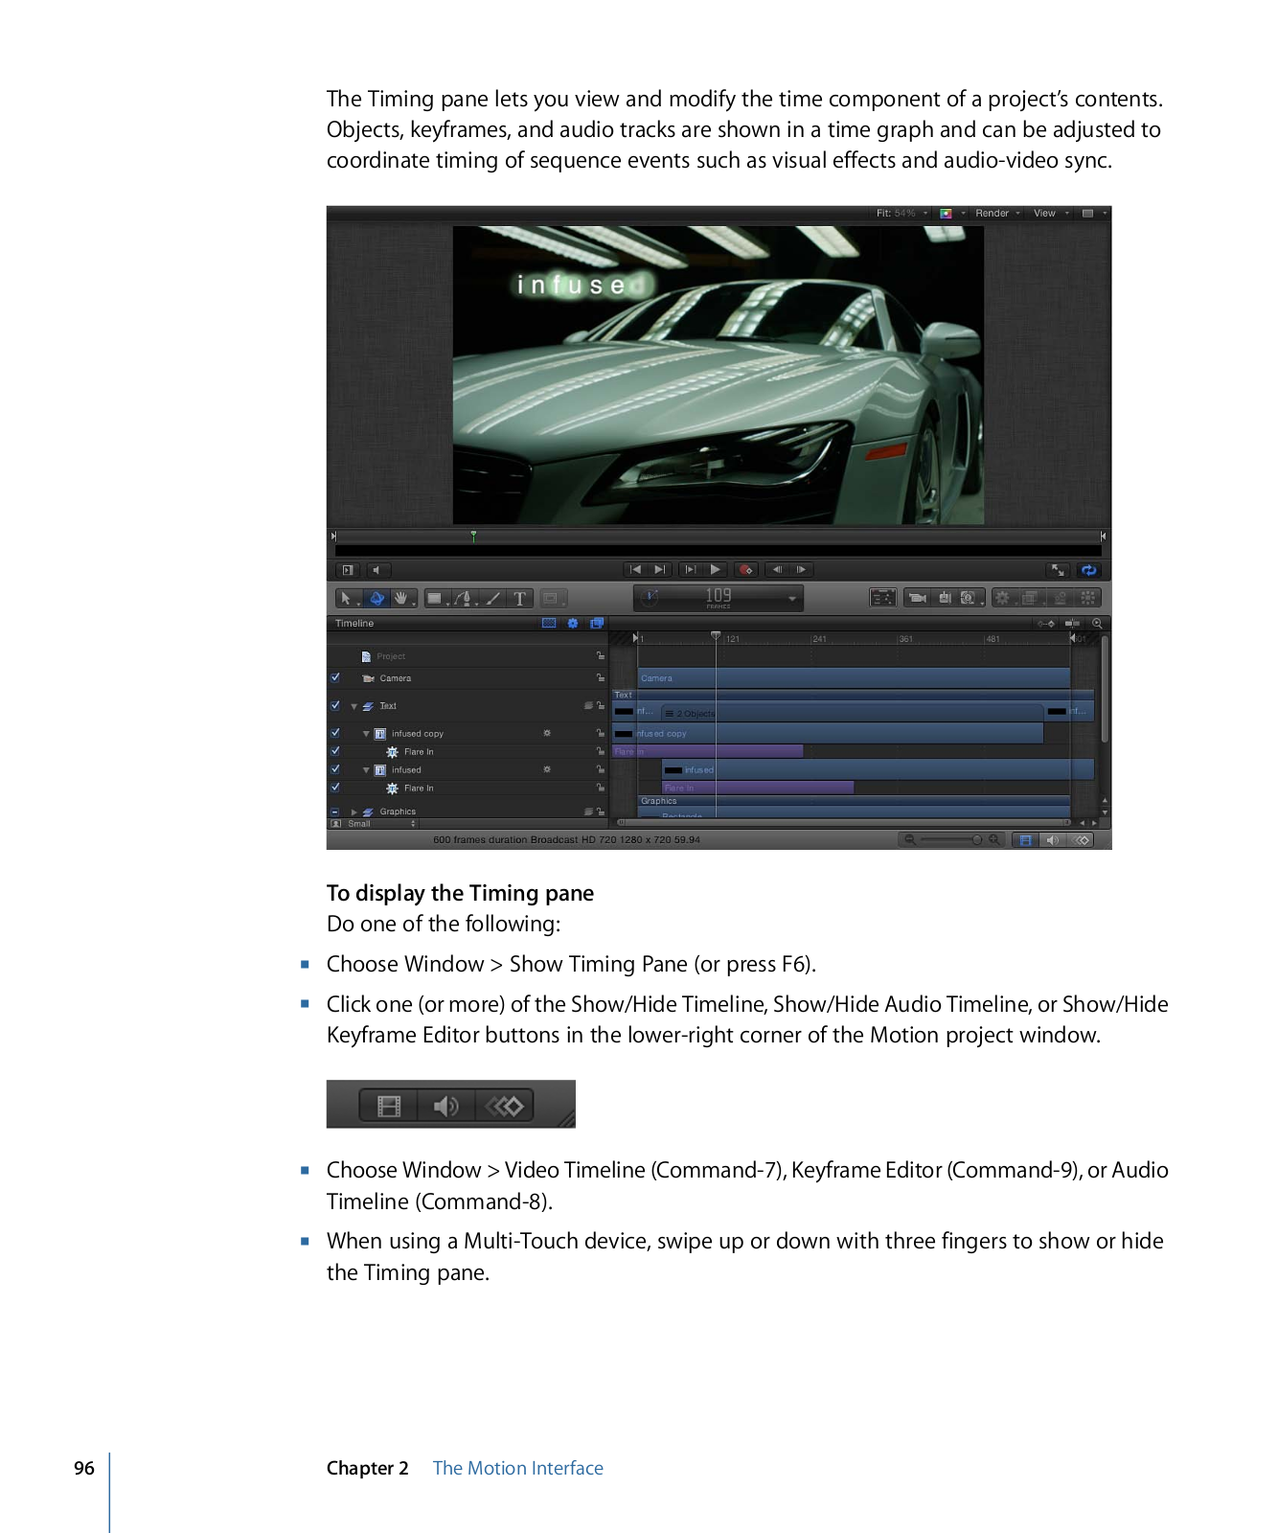Click the Replicate toolbar button
The width and height of the screenshot is (1278, 1533).
pos(1087,598)
